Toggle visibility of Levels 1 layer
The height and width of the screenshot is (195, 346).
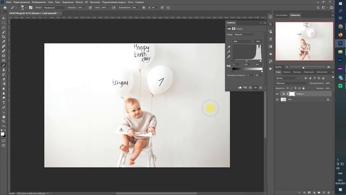point(277,94)
